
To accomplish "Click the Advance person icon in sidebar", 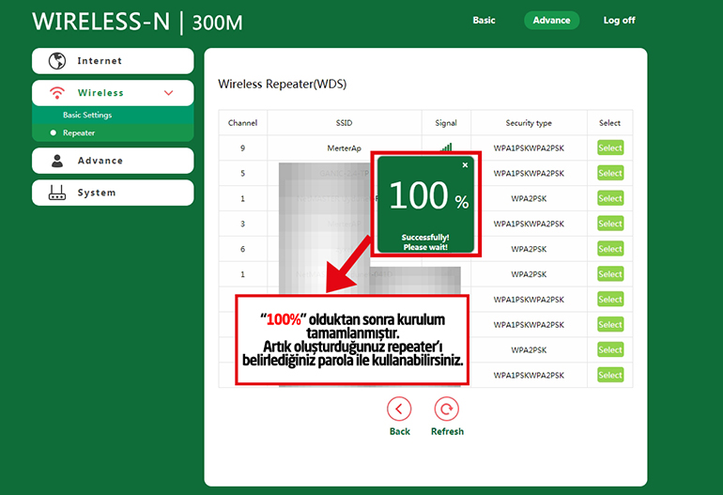I will (57, 161).
